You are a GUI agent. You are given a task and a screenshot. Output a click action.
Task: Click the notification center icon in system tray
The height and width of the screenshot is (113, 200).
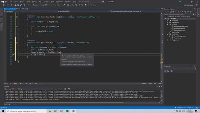[x=196, y=111]
